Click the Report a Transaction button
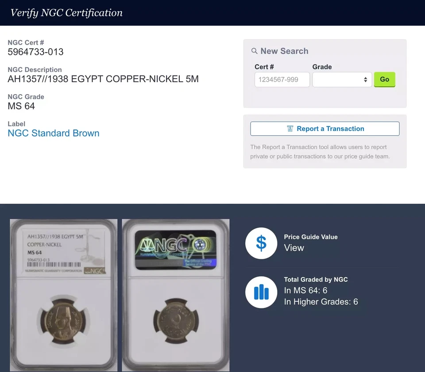 [325, 129]
